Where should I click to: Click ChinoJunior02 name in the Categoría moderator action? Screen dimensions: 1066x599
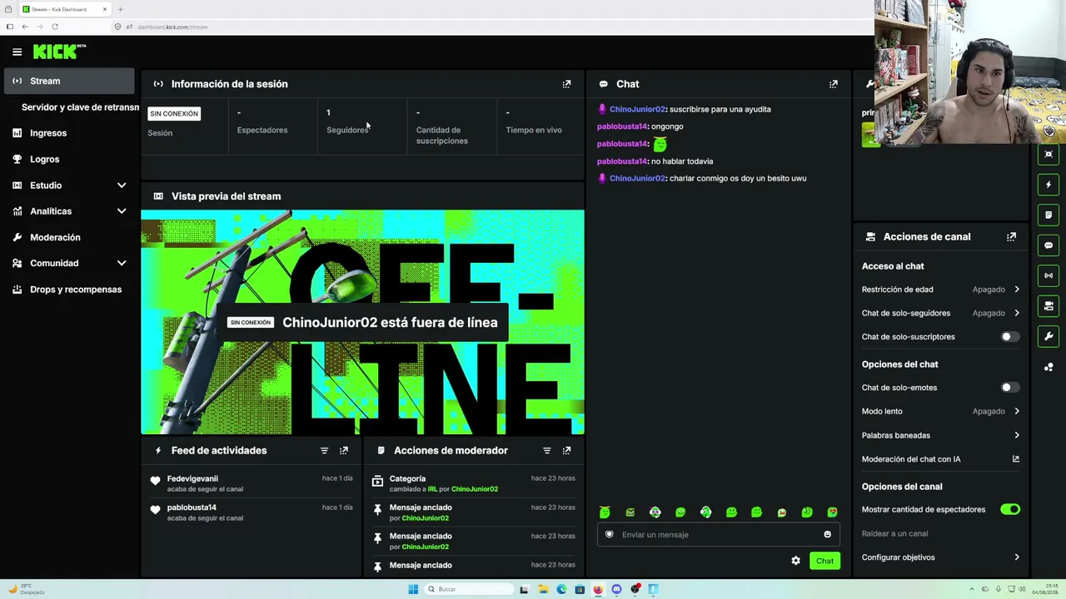(x=475, y=489)
